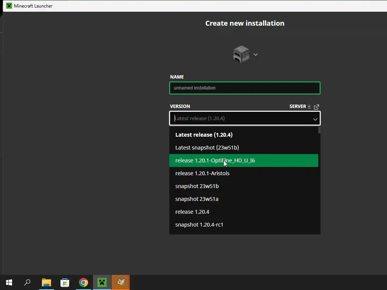
Task: Open the server external link icon
Action: click(316, 107)
